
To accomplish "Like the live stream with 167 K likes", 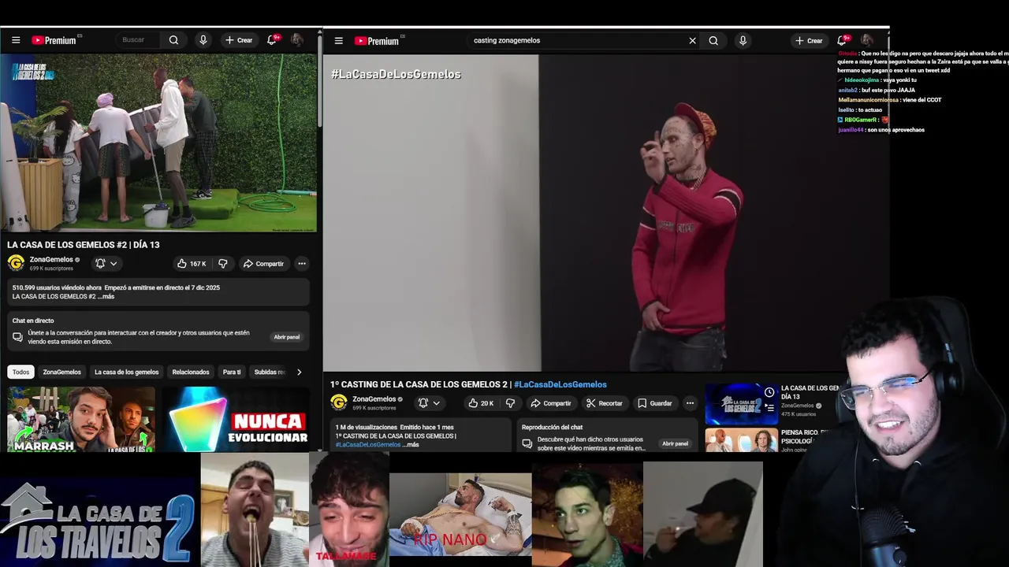I will pyautogui.click(x=191, y=264).
